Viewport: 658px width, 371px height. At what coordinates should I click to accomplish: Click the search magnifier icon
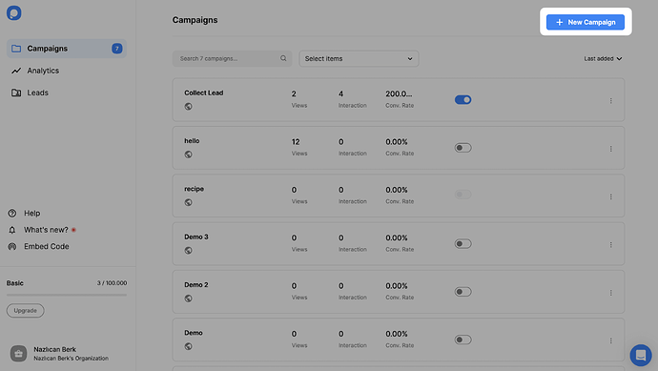click(x=283, y=58)
